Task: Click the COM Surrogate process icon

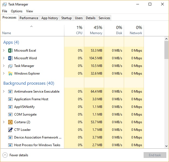Action: point(10,114)
